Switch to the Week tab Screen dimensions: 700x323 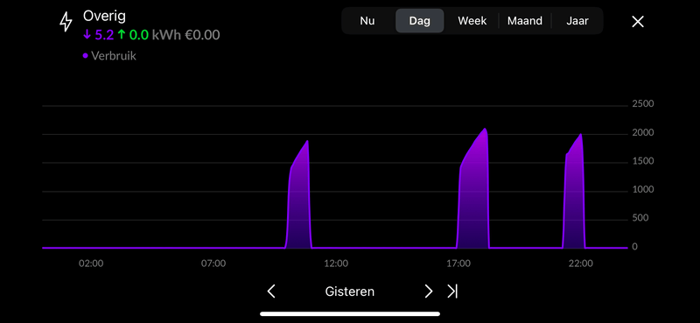pyautogui.click(x=472, y=20)
